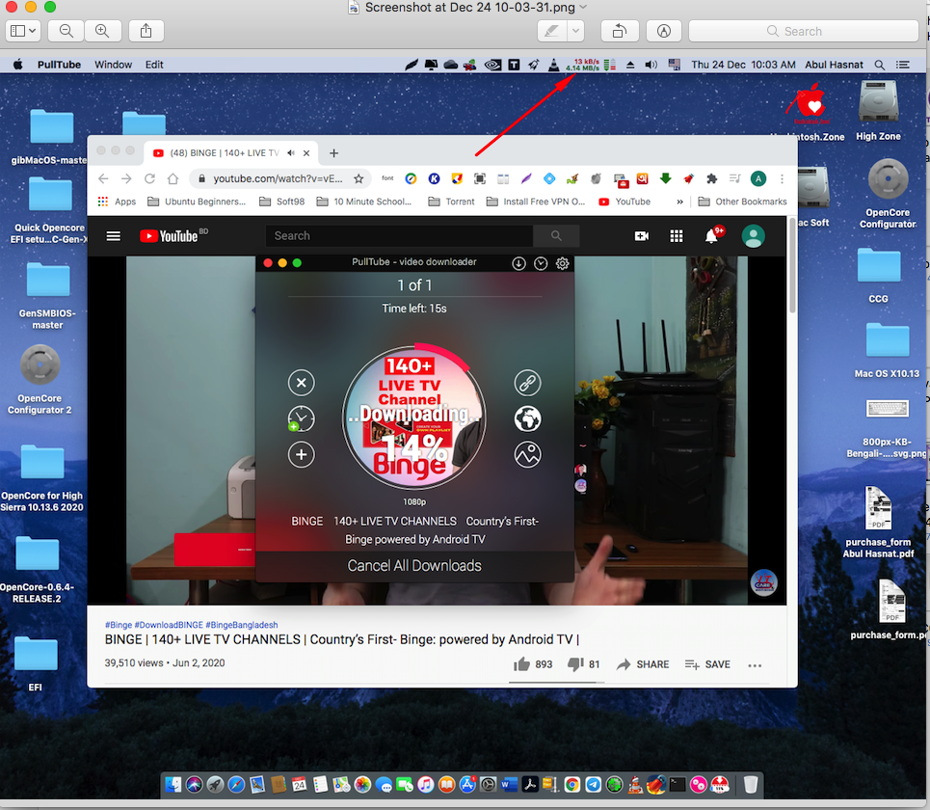Open Spotlight search in menu bar
The height and width of the screenshot is (810, 930).
click(x=880, y=65)
